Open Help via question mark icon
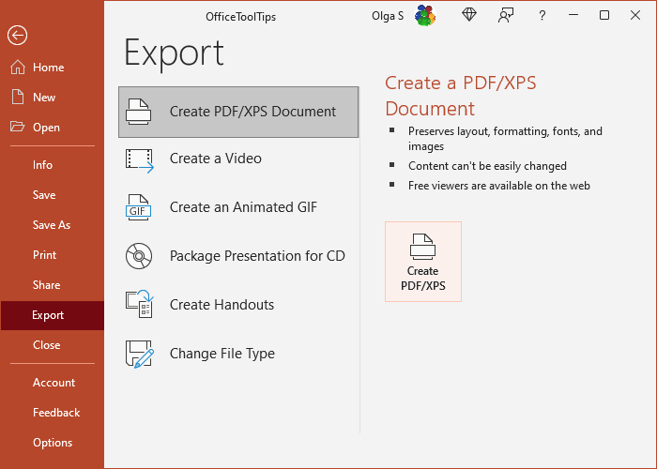The width and height of the screenshot is (657, 469). point(542,16)
